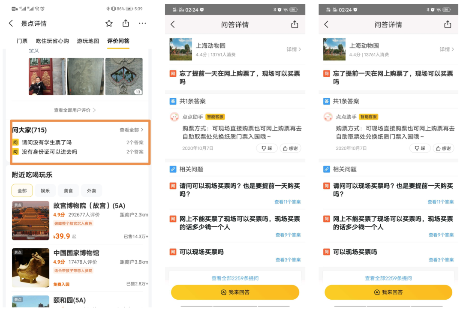Select the 评价问答 tab
463x310 pixels.
coord(118,41)
